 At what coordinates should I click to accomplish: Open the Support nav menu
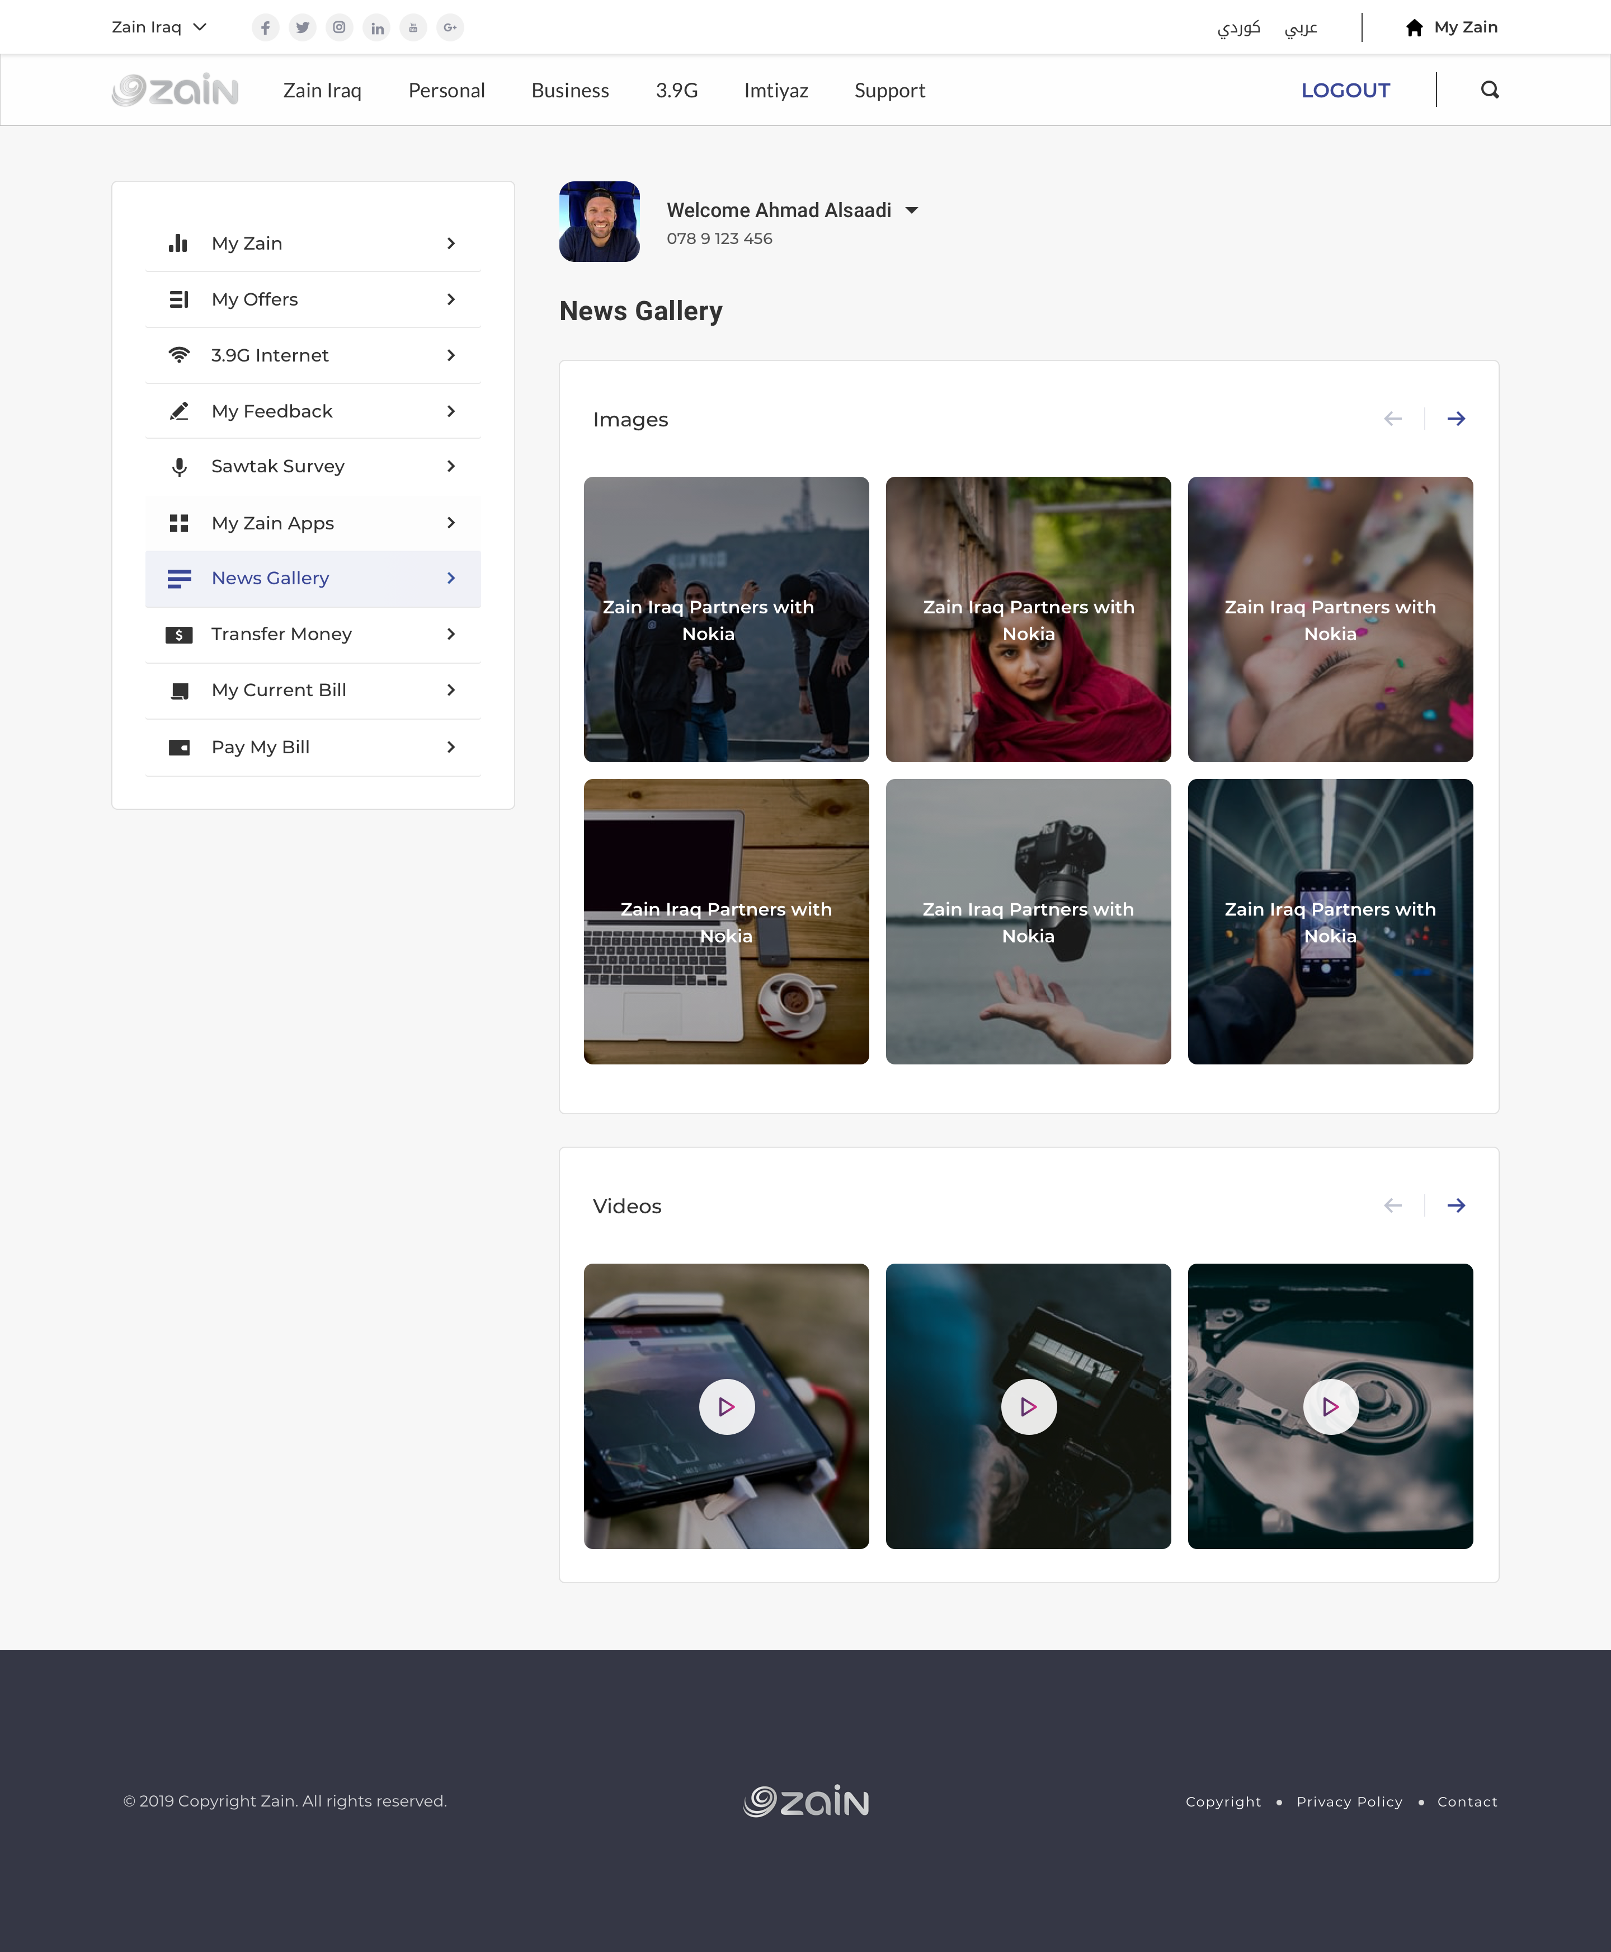[x=890, y=90]
